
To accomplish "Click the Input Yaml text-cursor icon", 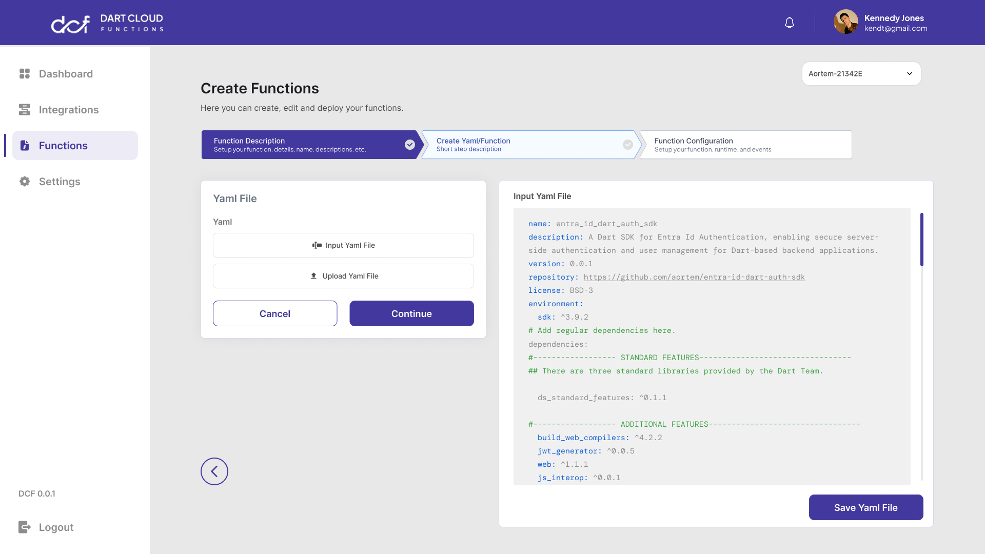I will [317, 245].
